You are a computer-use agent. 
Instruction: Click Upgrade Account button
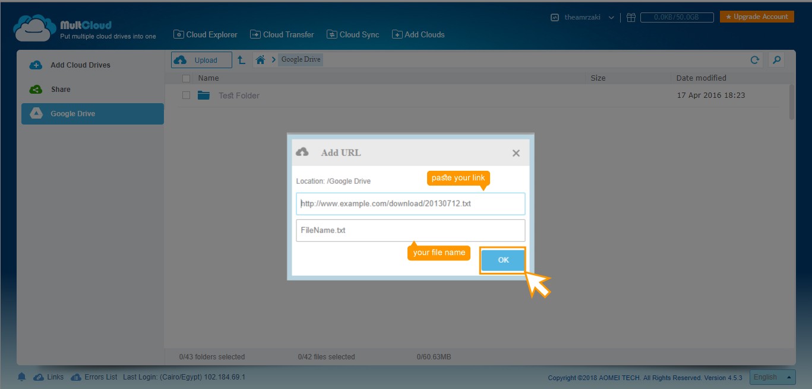click(x=757, y=17)
